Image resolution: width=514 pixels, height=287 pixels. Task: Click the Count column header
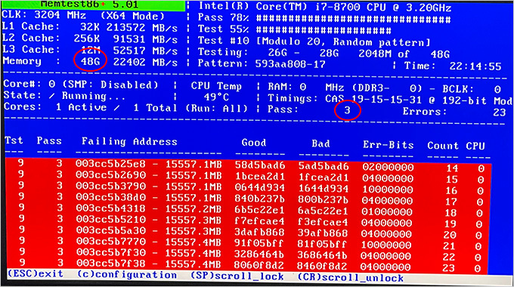click(442, 146)
